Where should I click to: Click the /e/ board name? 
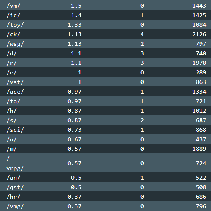tap(12, 73)
